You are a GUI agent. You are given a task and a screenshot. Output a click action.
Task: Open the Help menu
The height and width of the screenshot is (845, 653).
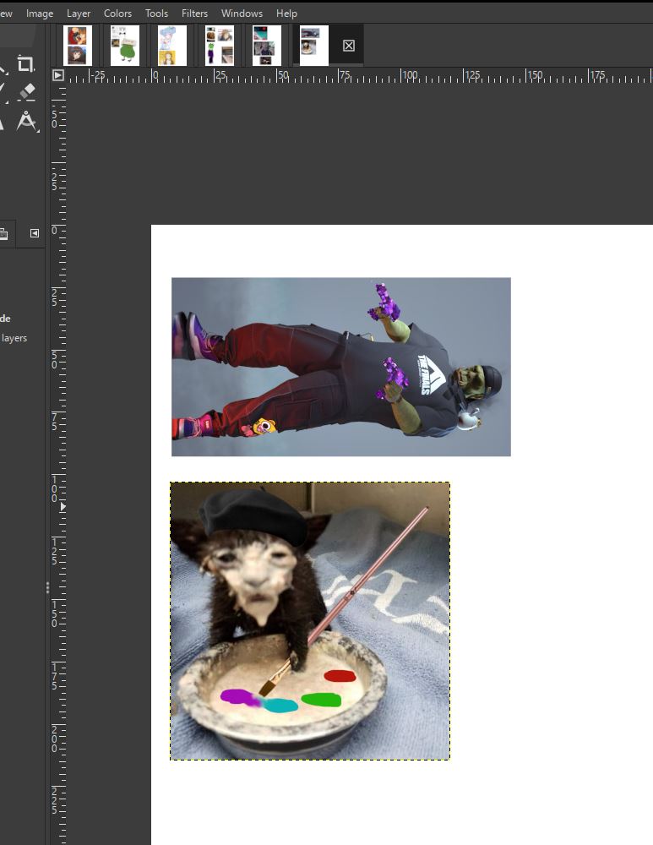click(x=286, y=14)
